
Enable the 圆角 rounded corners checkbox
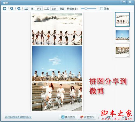tap(102, 9)
